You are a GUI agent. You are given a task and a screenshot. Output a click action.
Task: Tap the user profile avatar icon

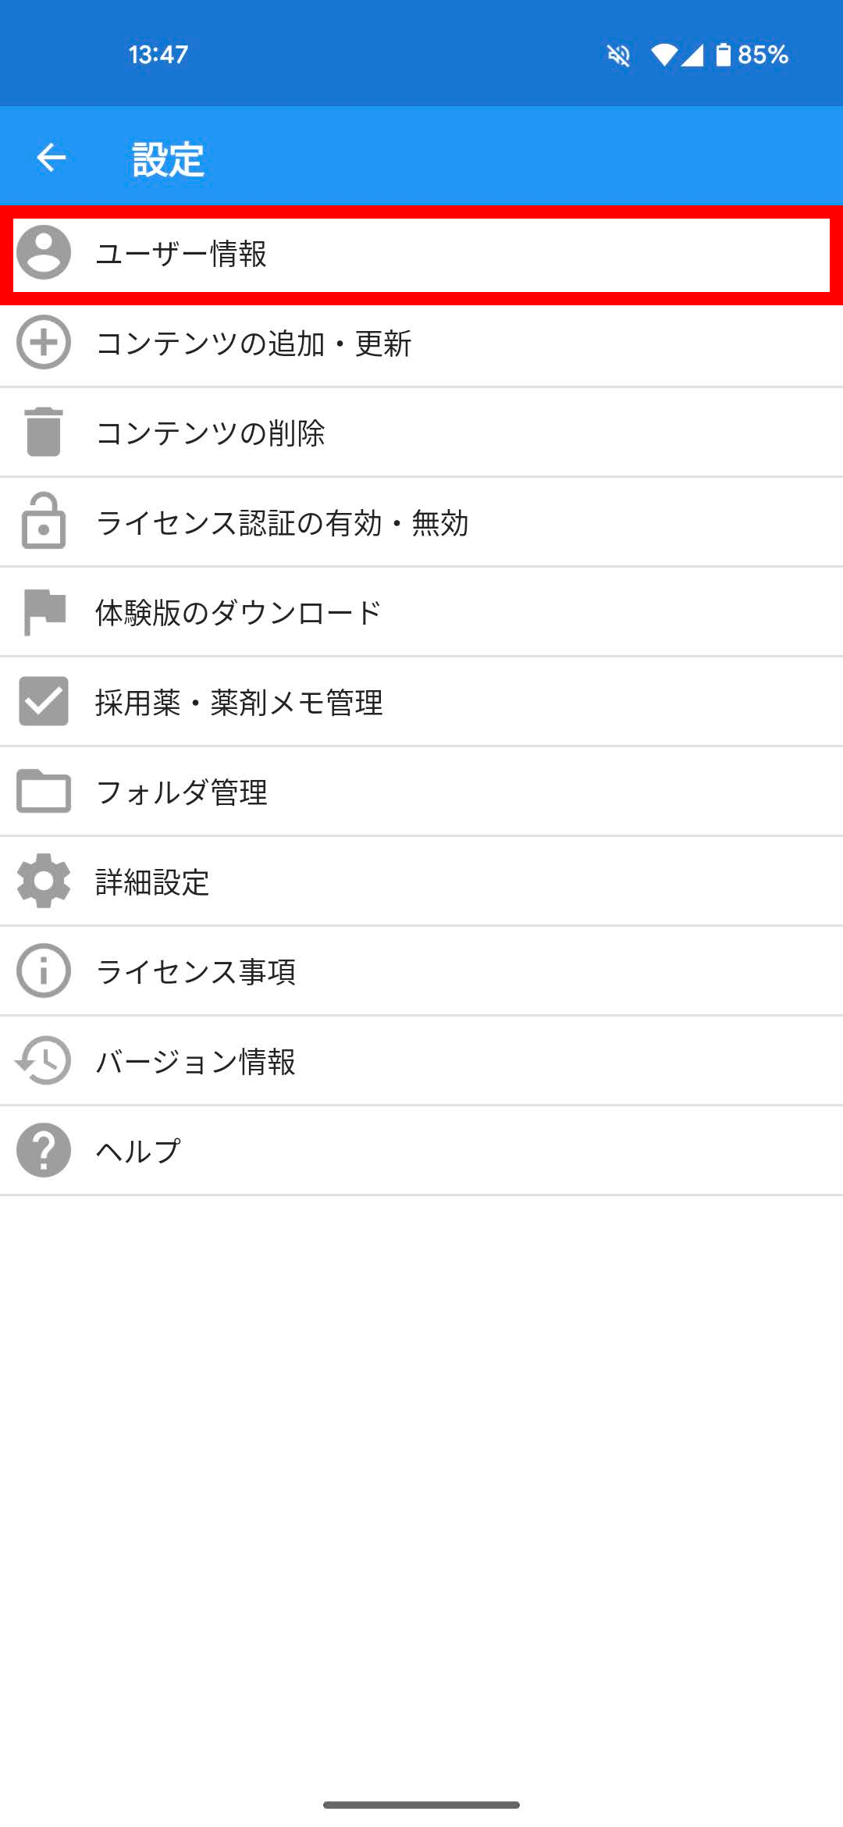click(44, 253)
